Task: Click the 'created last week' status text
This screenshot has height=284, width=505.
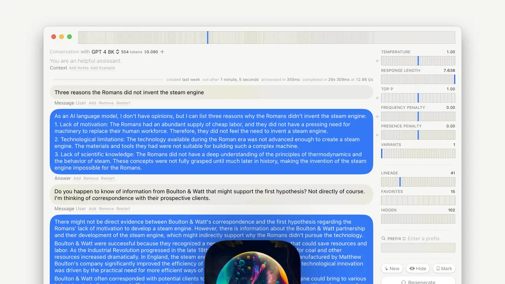Action: (183, 79)
